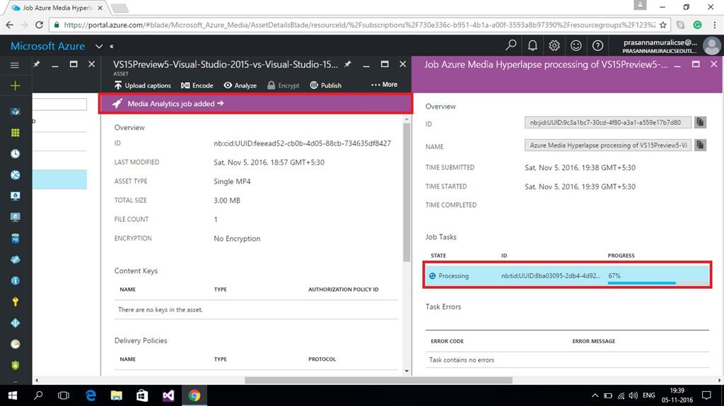Viewport: 724px width, 406px height.
Task: Open File Explorer from taskbar
Action: point(117,395)
